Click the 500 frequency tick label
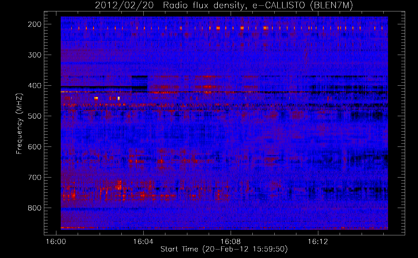The height and width of the screenshot is (258, 418). (34, 116)
